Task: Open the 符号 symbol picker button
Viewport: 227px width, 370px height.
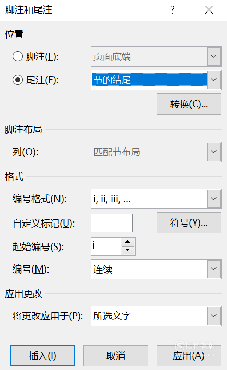Action: pos(189,223)
